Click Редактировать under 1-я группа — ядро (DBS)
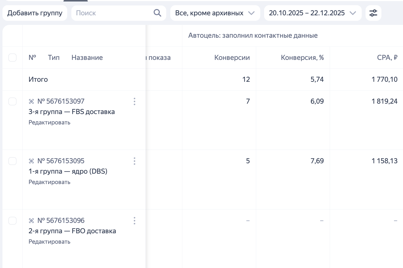Image resolution: width=403 pixels, height=268 pixels. [x=49, y=182]
